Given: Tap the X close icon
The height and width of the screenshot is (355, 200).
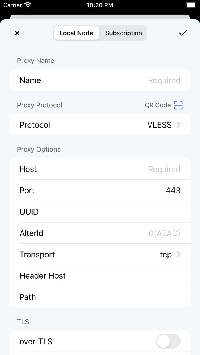Looking at the screenshot, I should pos(17,33).
